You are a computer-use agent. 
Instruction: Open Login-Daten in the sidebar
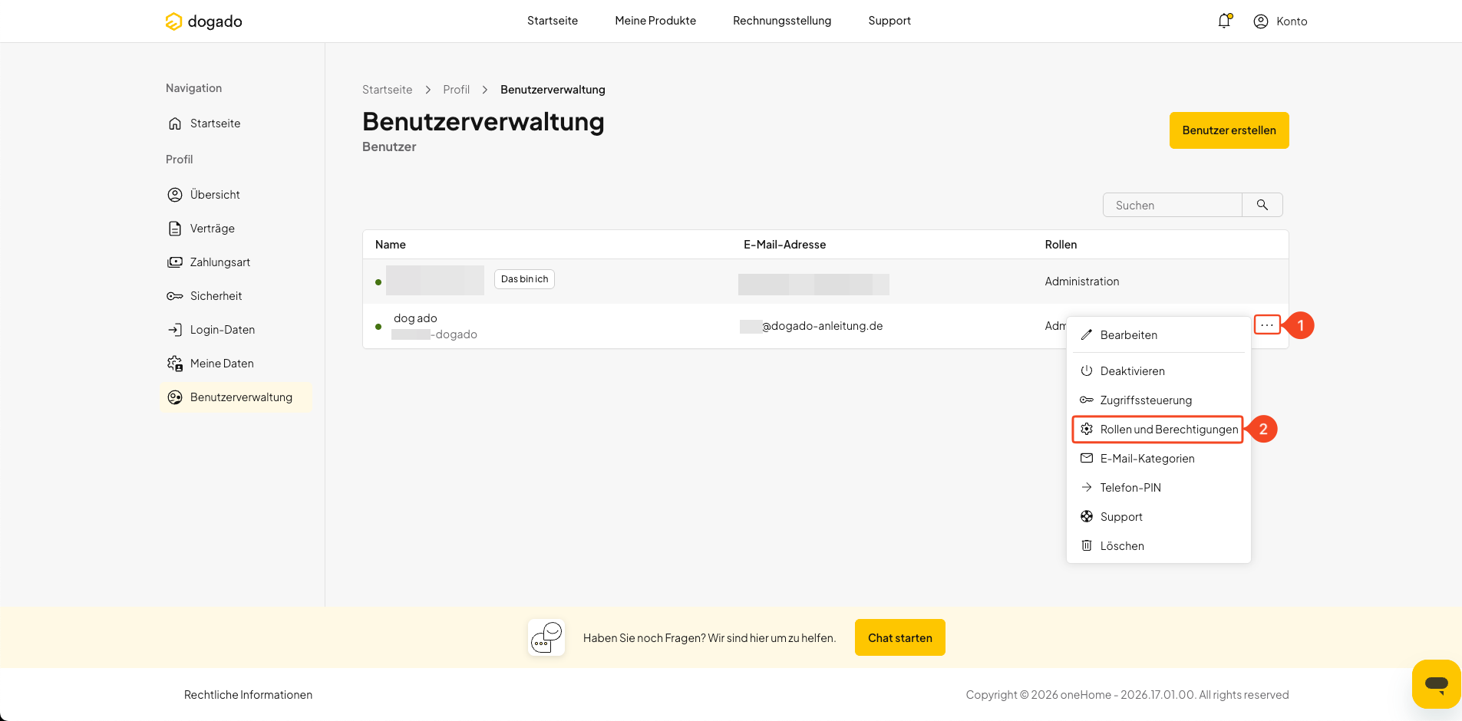[236, 330]
